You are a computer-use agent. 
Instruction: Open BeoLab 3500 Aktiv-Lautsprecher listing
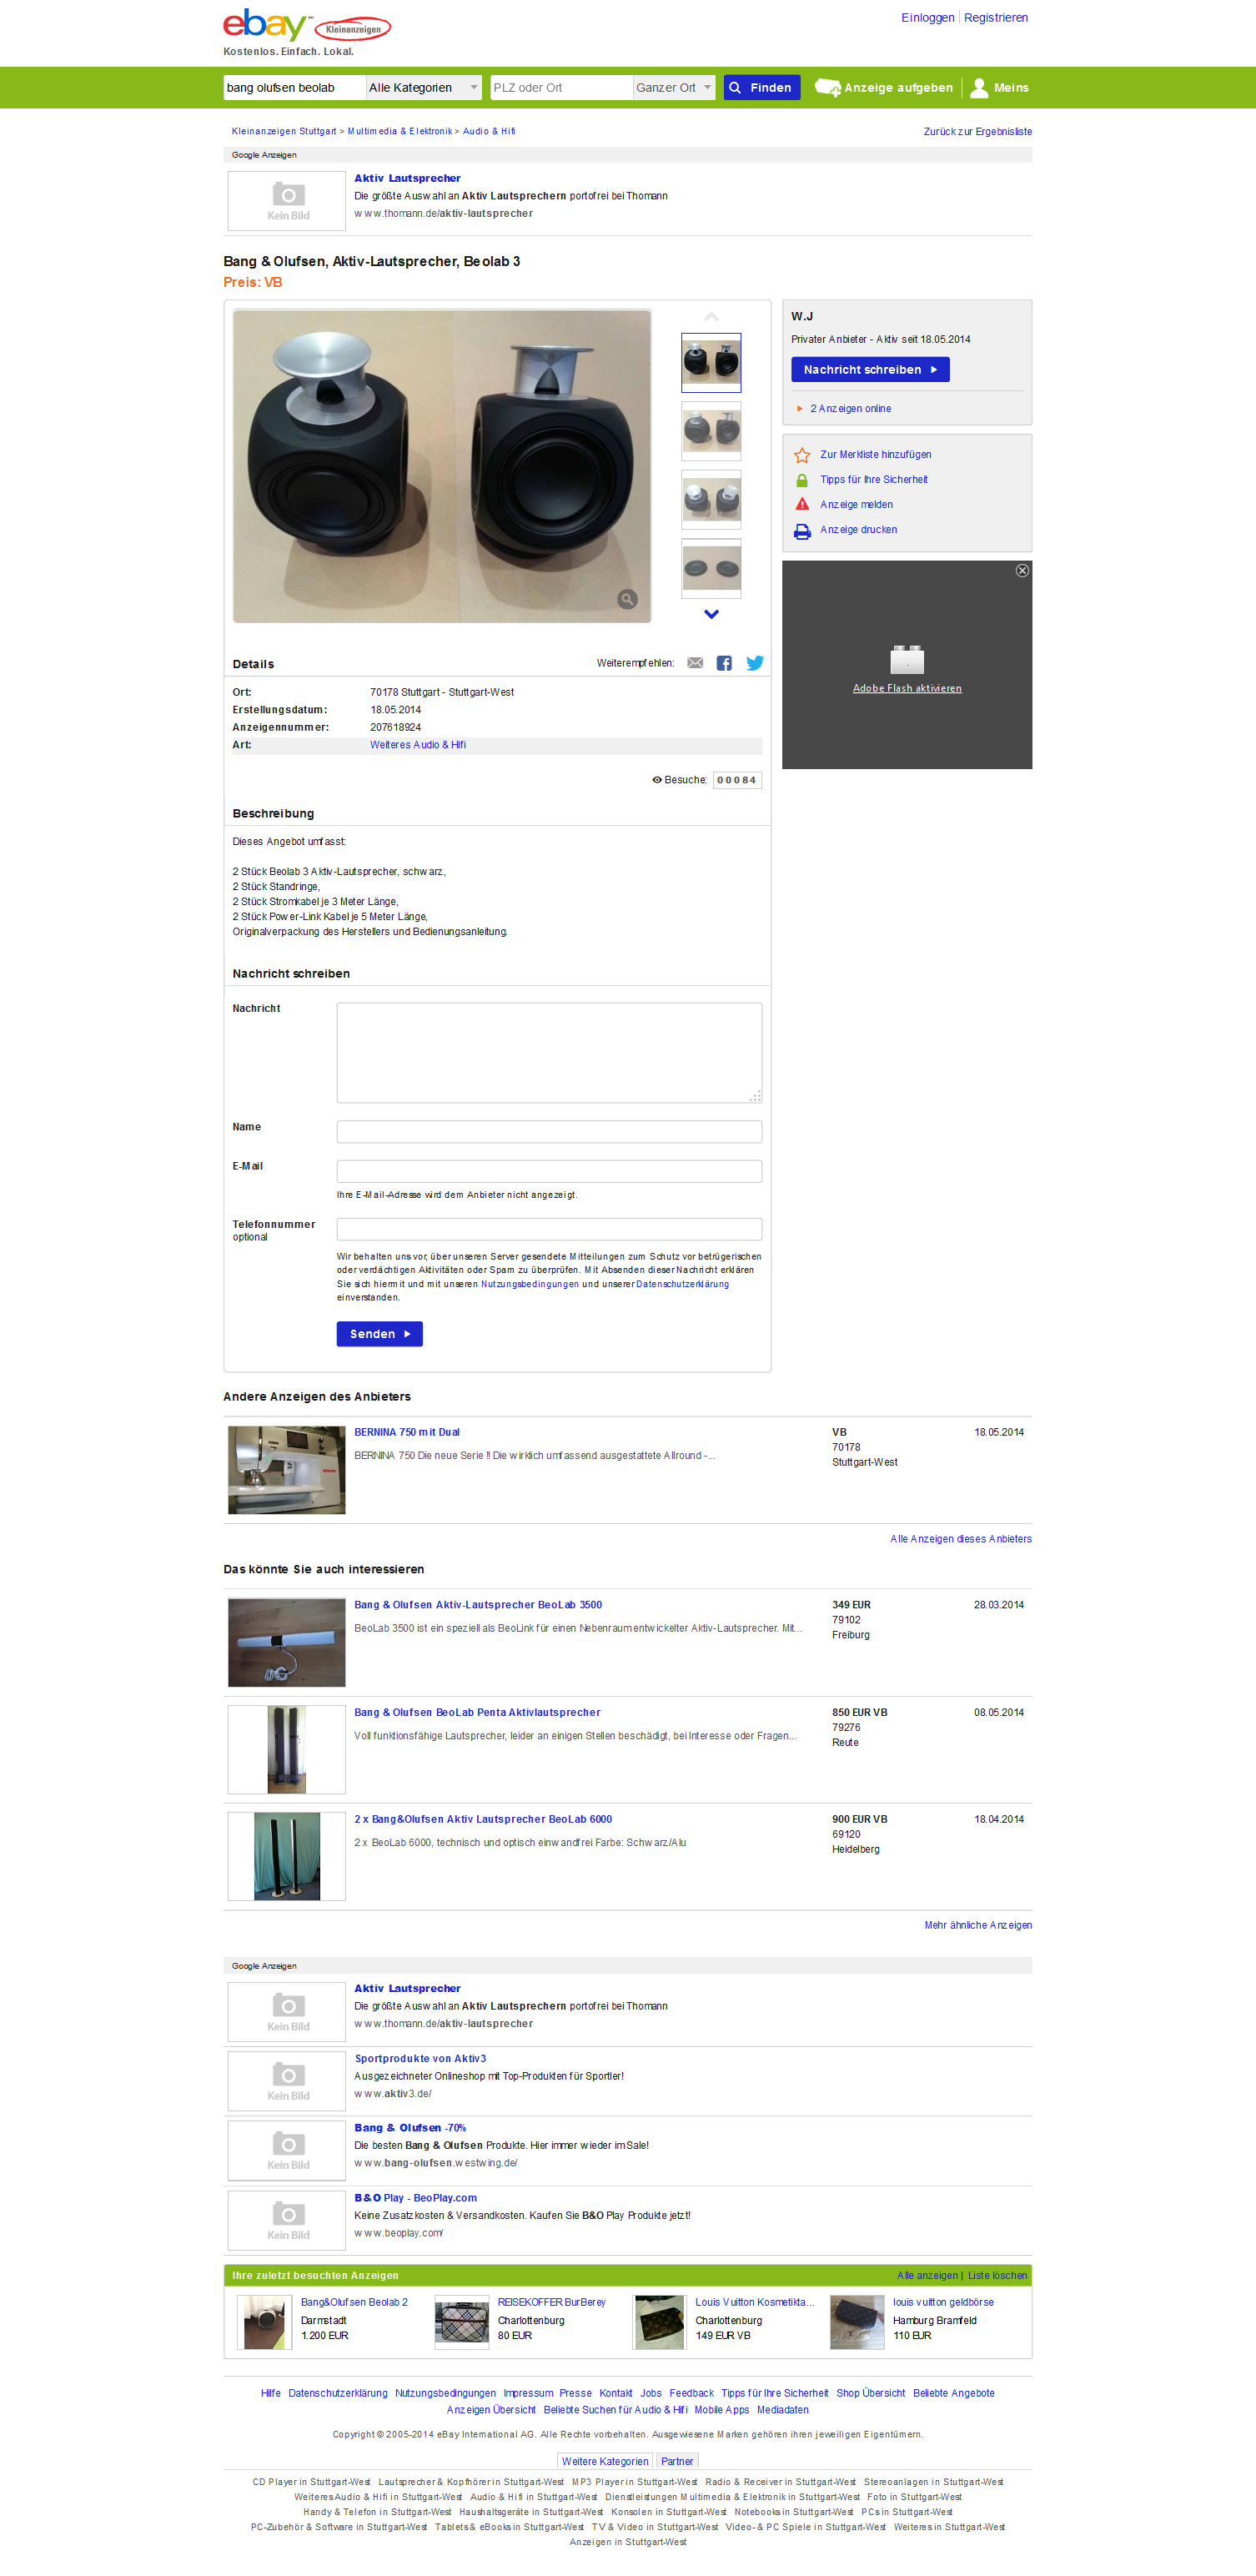(x=478, y=1605)
